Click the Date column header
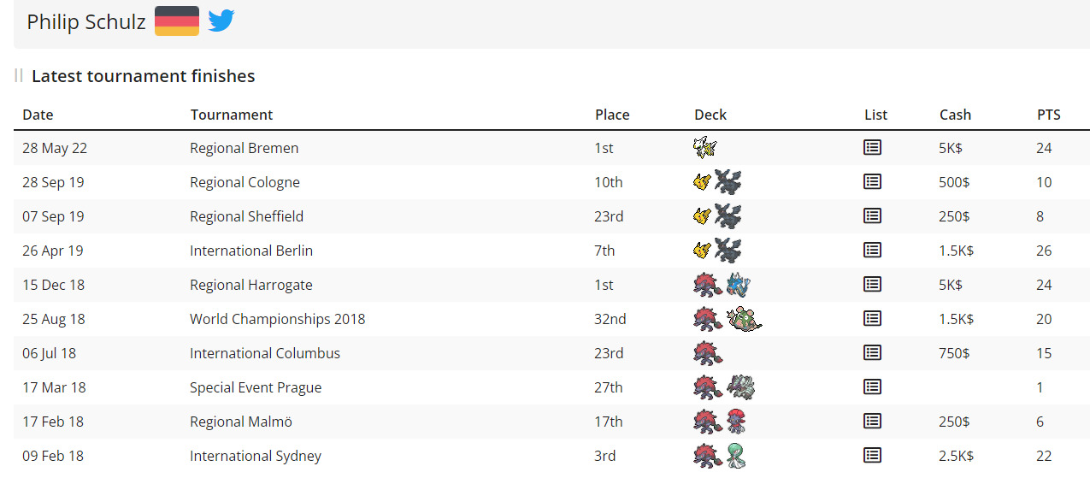1090x478 pixels. pyautogui.click(x=38, y=115)
